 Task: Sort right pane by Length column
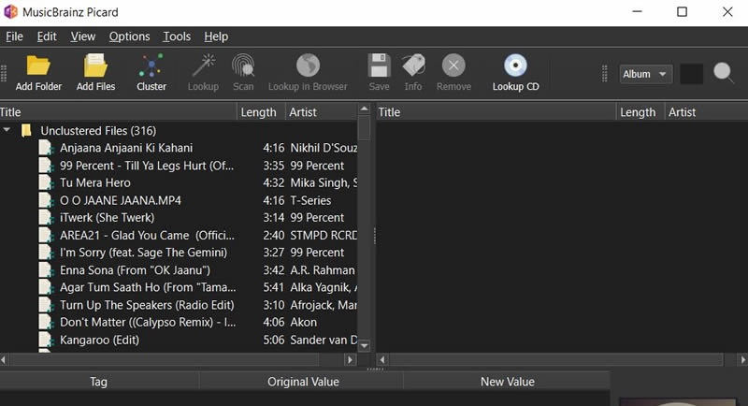point(640,112)
